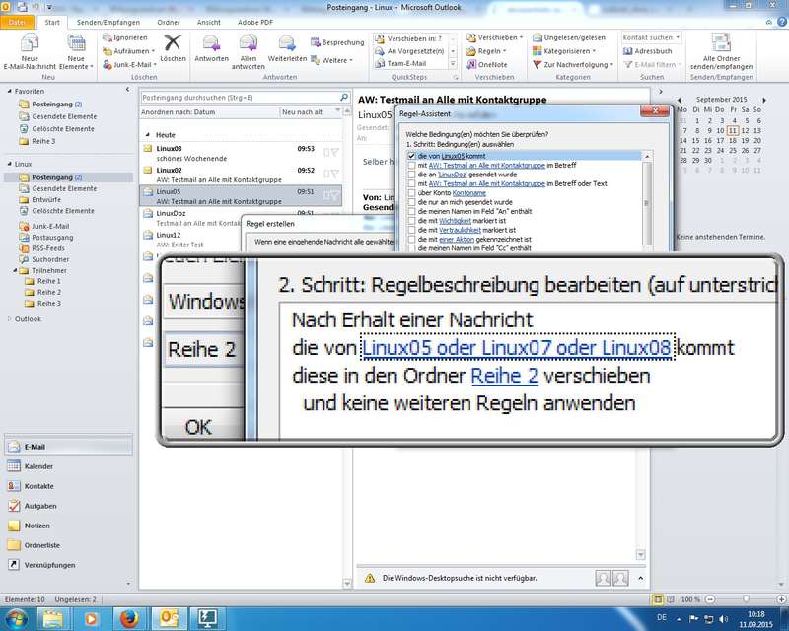Click the flag icon on the Linux03 message
The image size is (789, 631).
click(x=335, y=152)
